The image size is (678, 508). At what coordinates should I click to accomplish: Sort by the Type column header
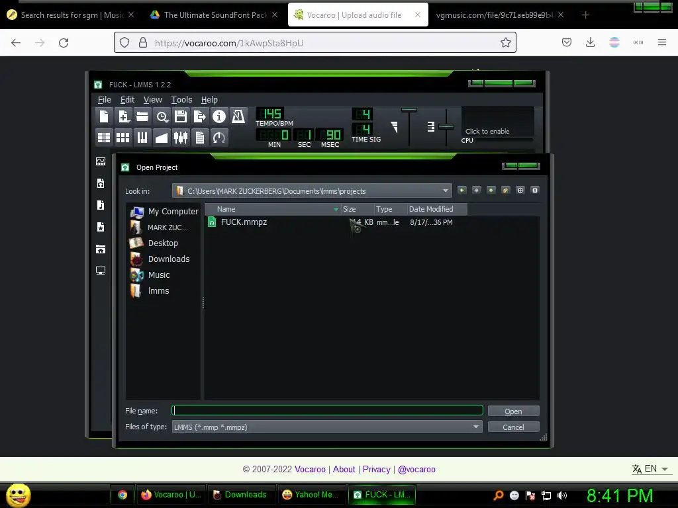[x=391, y=209]
